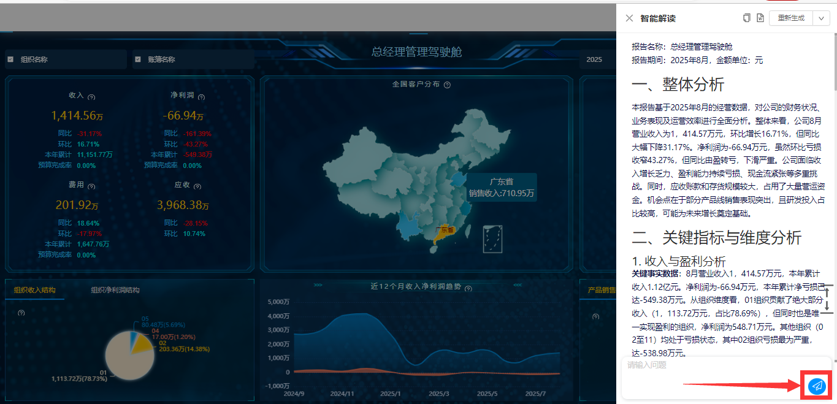Screen dimensions: 837x404
Task: Close the 智能解读 side panel
Action: (x=629, y=18)
